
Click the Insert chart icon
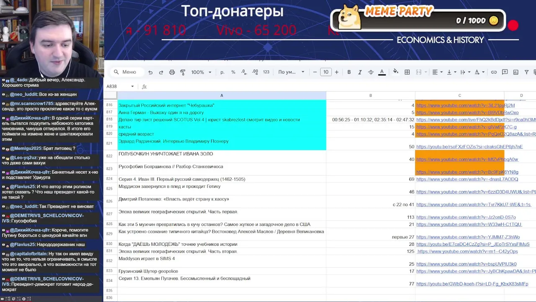pos(516,72)
